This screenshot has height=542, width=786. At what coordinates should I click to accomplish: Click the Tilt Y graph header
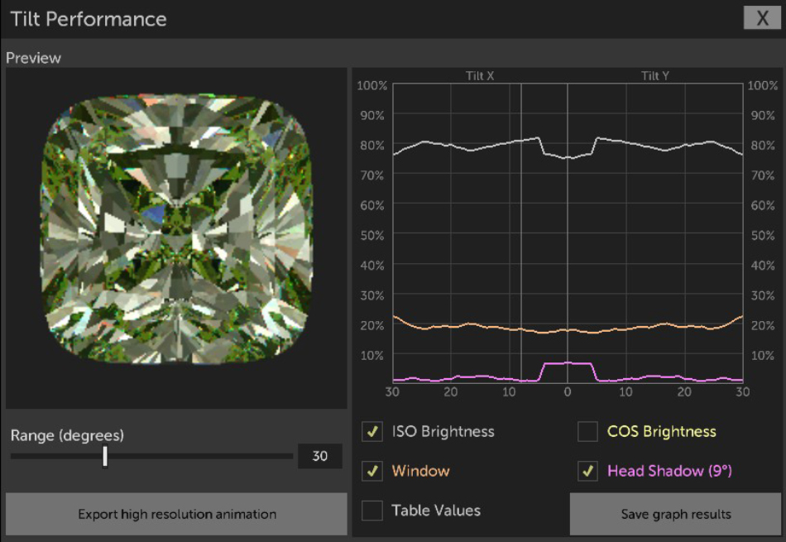(x=654, y=76)
